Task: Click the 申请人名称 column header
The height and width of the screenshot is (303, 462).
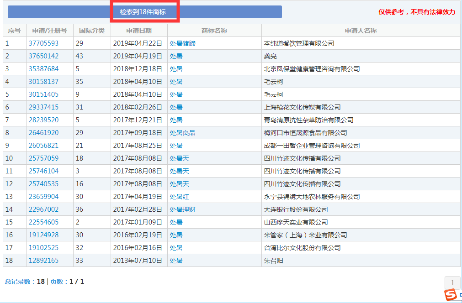Action: 361,31
